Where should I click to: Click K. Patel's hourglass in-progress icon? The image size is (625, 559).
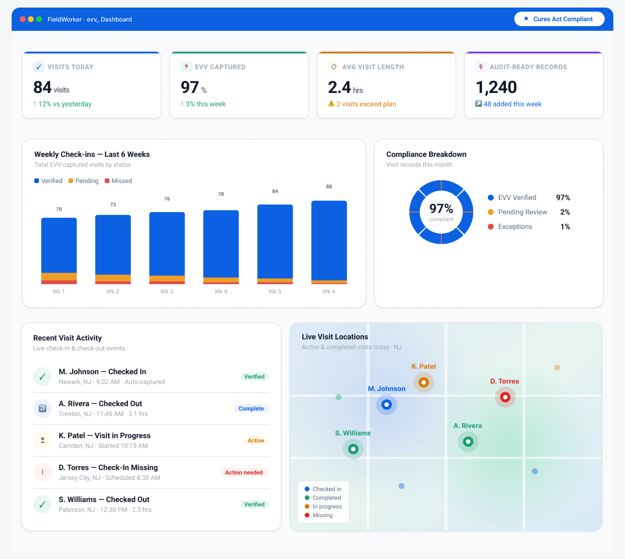click(x=42, y=440)
